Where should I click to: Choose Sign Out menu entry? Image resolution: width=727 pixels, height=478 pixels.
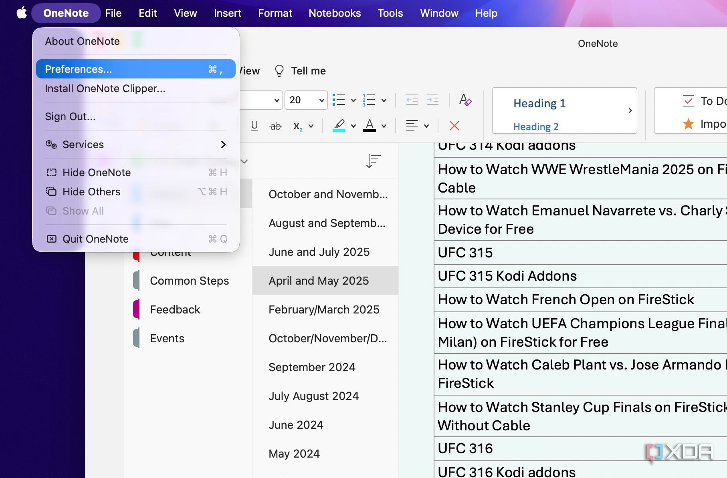click(x=136, y=116)
